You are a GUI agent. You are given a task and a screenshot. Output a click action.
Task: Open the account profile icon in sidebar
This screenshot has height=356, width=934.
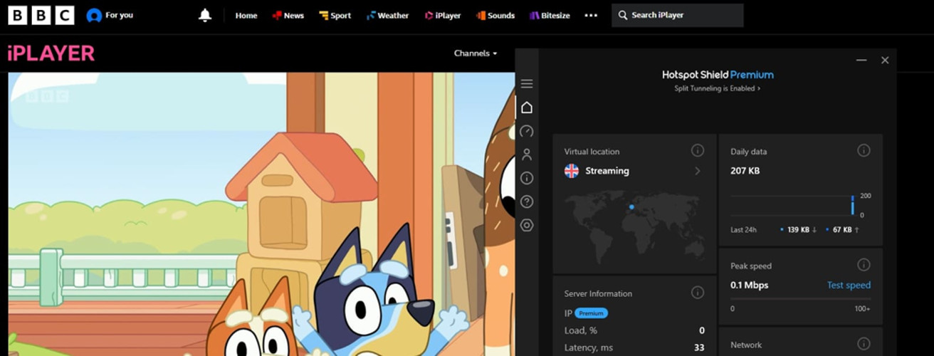click(527, 154)
